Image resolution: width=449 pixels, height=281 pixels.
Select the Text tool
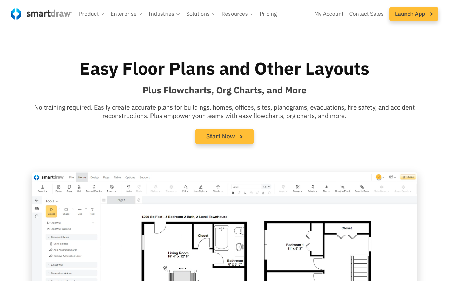coord(92,210)
